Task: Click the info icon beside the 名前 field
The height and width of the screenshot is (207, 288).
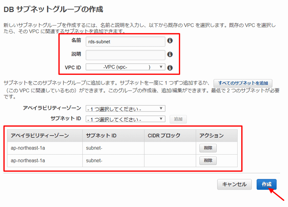Action: click(x=170, y=41)
